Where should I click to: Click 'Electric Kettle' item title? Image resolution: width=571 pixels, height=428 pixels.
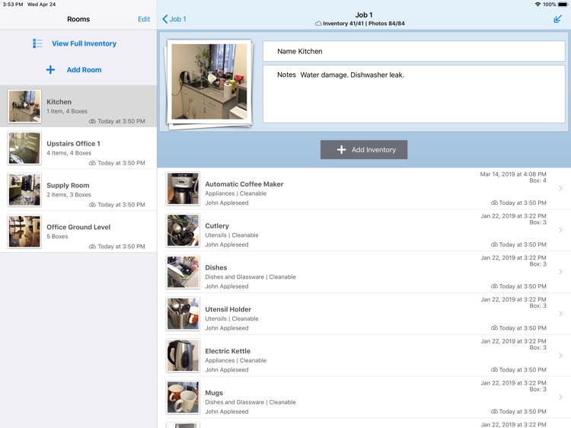(x=228, y=351)
